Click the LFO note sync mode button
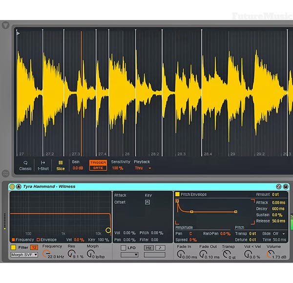Viewport: 293px width, 283px height. (160, 248)
